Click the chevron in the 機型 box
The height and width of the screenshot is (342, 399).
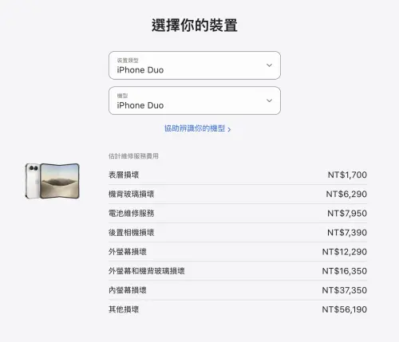[x=269, y=100]
